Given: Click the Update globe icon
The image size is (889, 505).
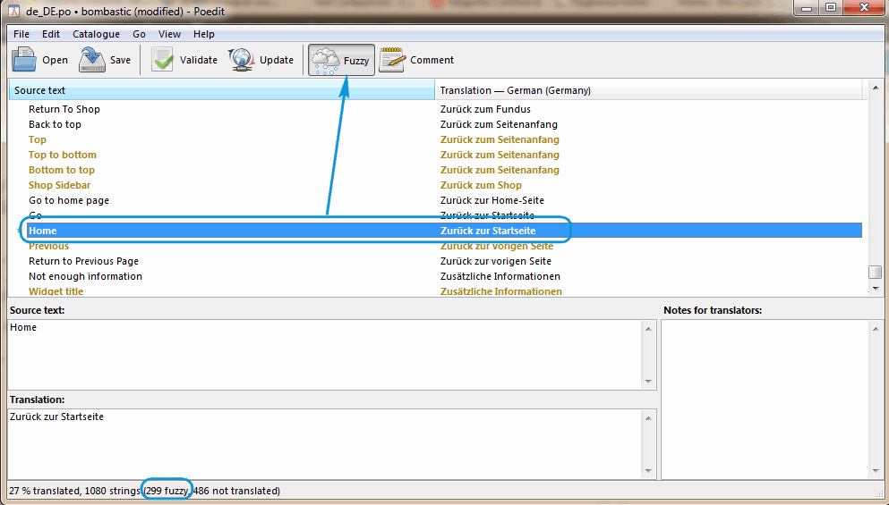Looking at the screenshot, I should coord(241,60).
